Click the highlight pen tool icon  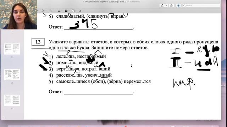click(162, 6)
